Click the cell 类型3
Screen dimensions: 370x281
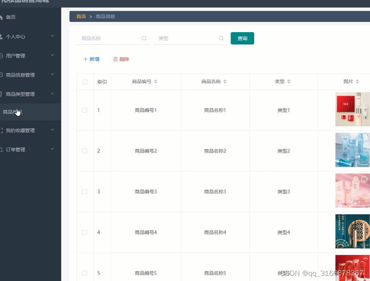click(284, 192)
